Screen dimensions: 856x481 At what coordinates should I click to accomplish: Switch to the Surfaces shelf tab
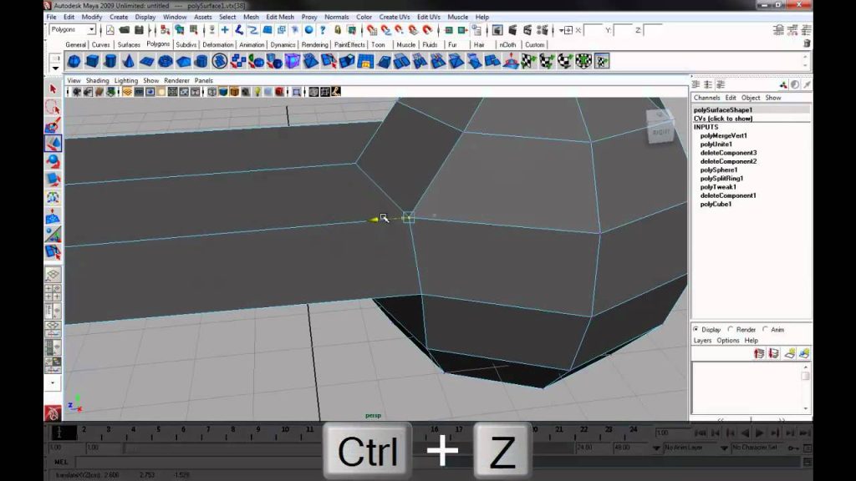[129, 45]
